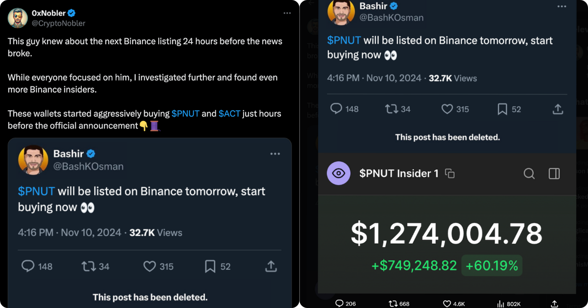Bookmark Bashir's quoted post on left
Viewport: 588px width, 308px height.
click(210, 266)
